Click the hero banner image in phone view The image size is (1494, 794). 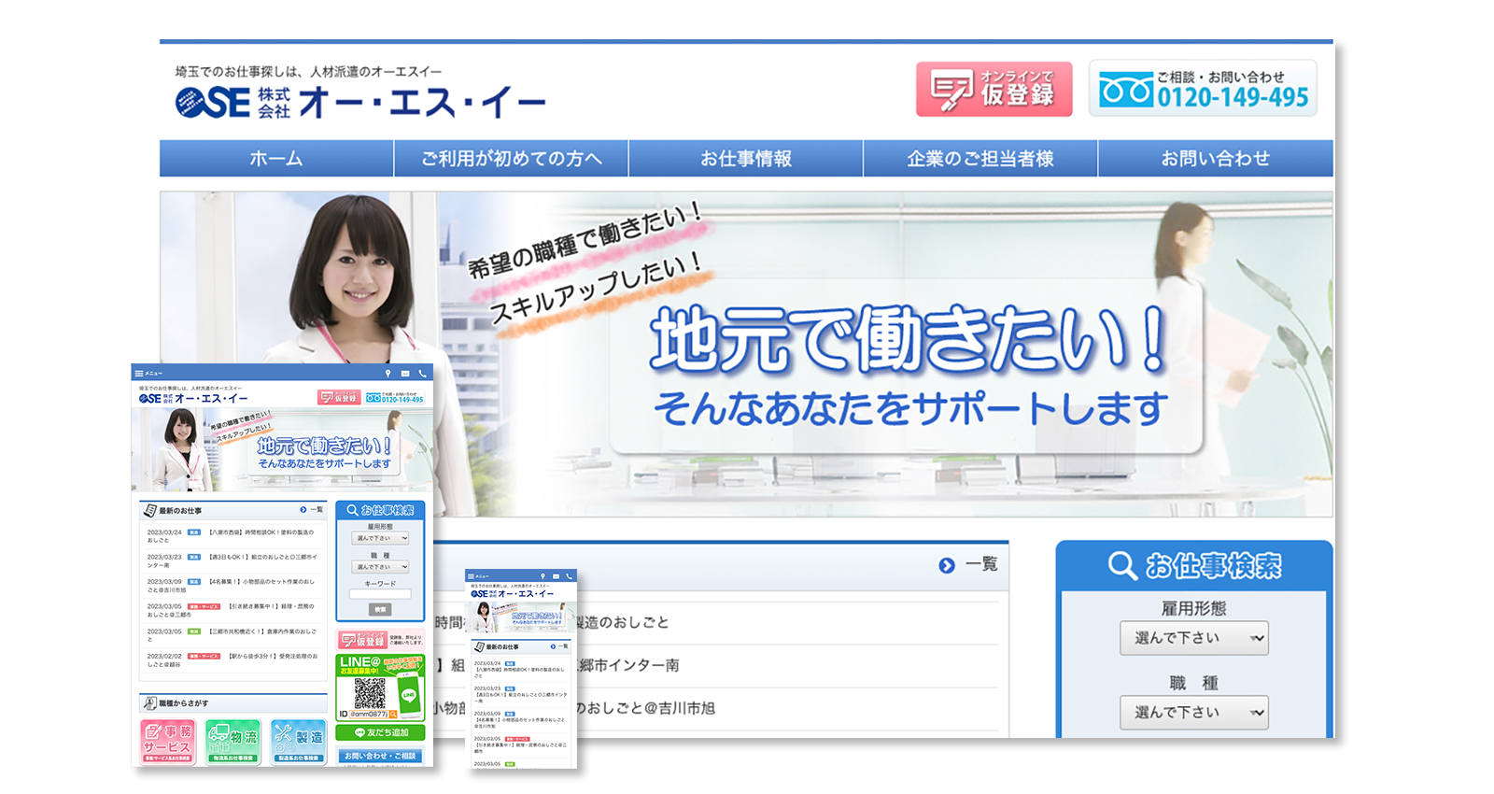point(521,617)
